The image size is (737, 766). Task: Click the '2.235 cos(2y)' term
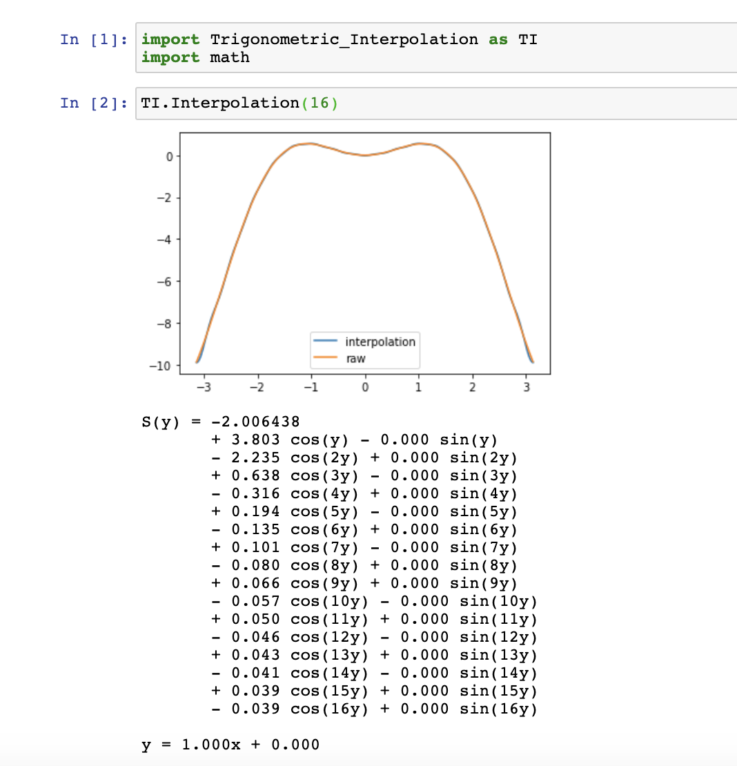(295, 458)
